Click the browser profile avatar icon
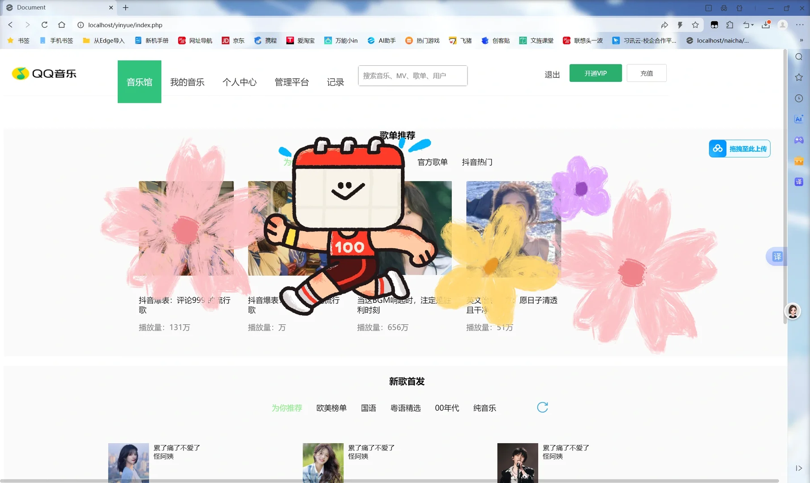The image size is (810, 483). pyautogui.click(x=782, y=25)
